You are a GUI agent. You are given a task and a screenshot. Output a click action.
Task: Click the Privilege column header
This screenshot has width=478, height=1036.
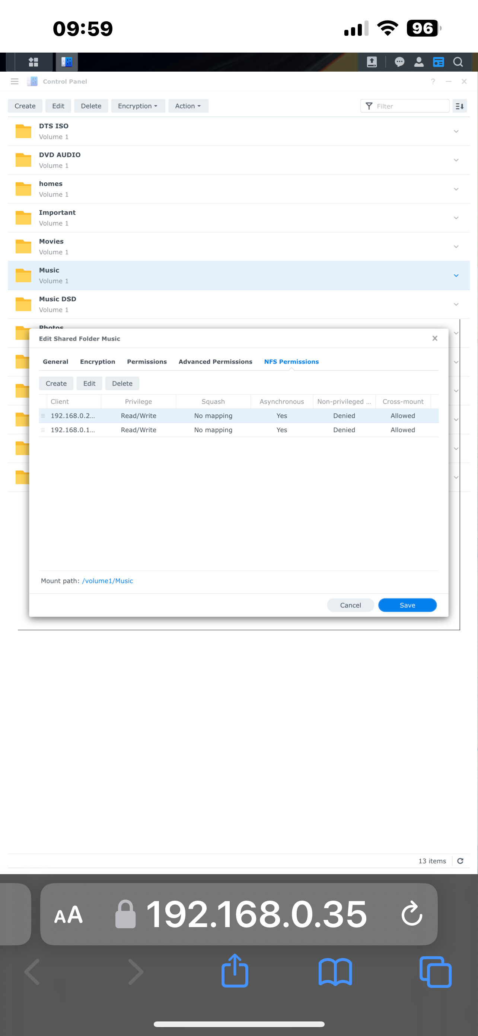pos(138,401)
